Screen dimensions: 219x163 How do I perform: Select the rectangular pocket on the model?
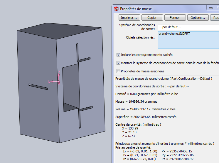pyautogui.click(x=70, y=87)
